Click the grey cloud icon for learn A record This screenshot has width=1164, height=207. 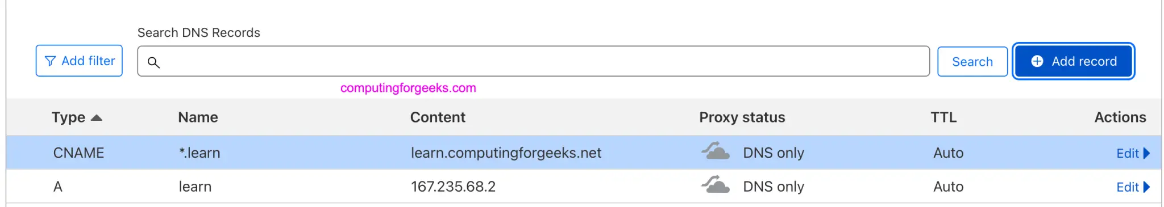(x=716, y=185)
